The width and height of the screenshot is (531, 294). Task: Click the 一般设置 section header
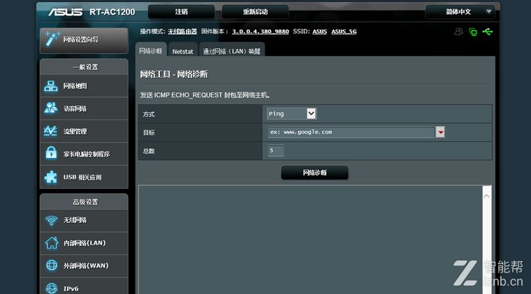point(85,67)
